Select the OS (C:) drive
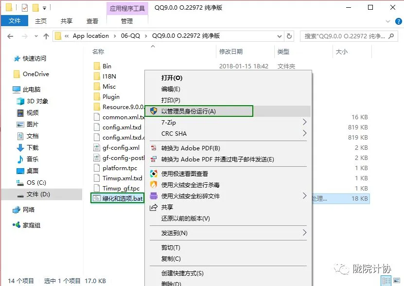Image resolution: width=404 pixels, height=286 pixels. click(36, 182)
